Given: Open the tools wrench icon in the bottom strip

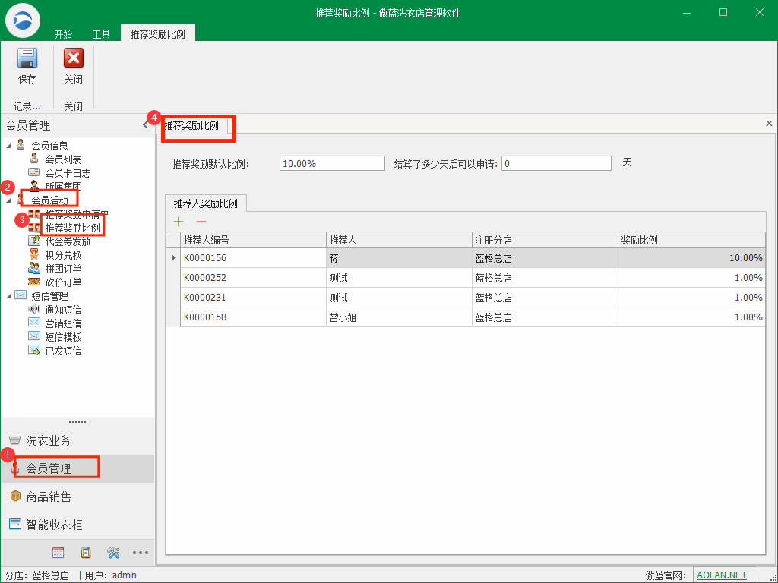Looking at the screenshot, I should point(113,553).
